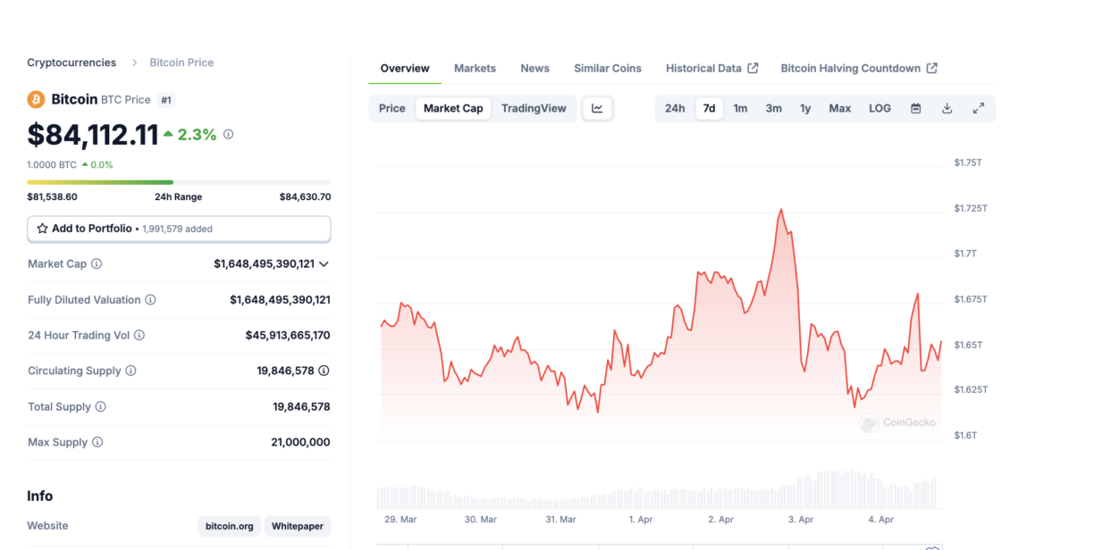Click the chart download icon
Screen dimensions: 1094x550
[947, 108]
